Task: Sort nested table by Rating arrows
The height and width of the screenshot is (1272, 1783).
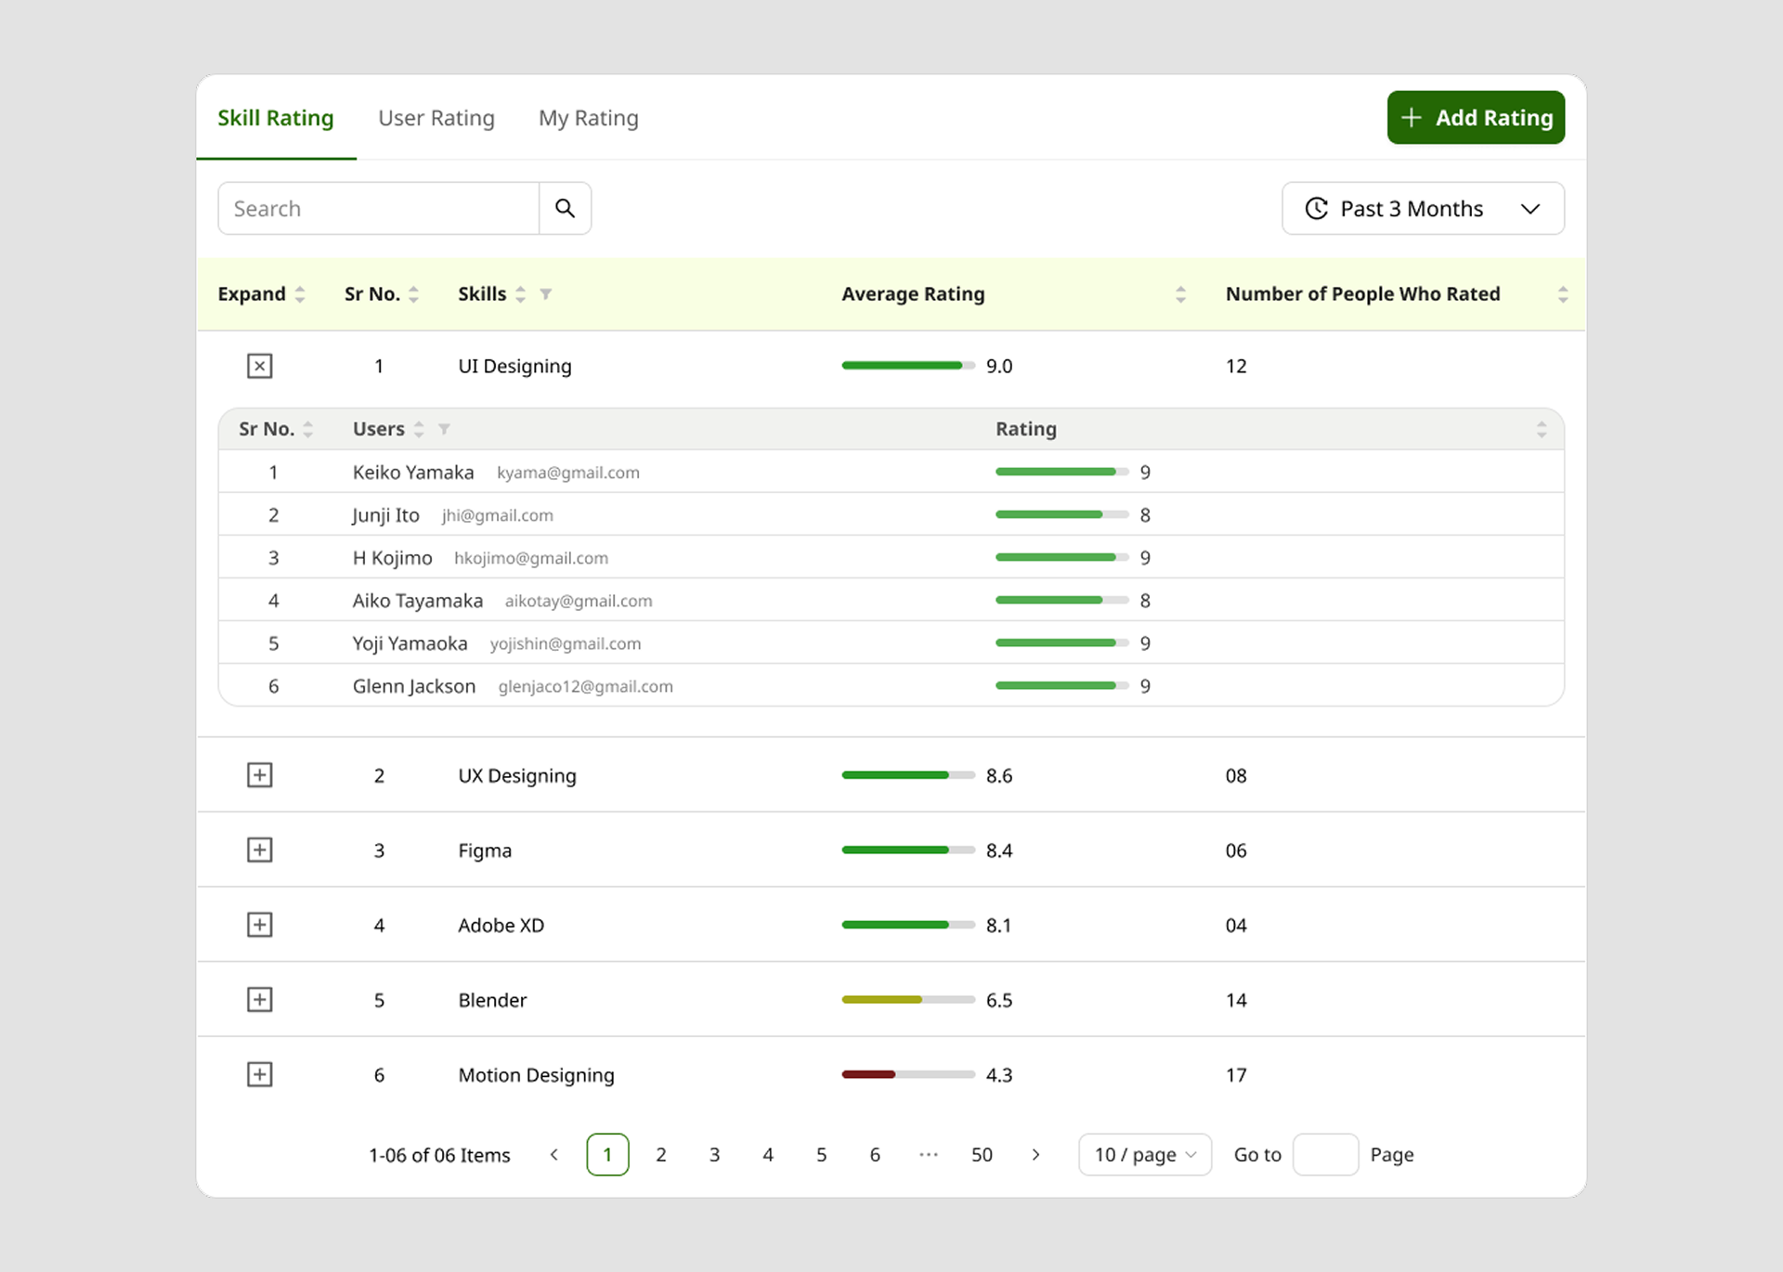Action: pyautogui.click(x=1542, y=429)
